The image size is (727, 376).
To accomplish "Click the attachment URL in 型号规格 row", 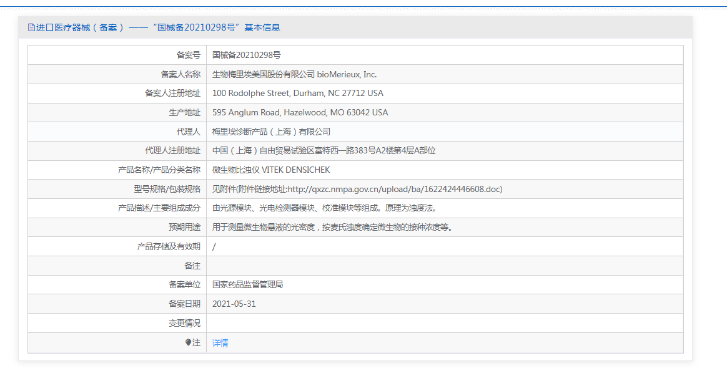I will pyautogui.click(x=394, y=189).
